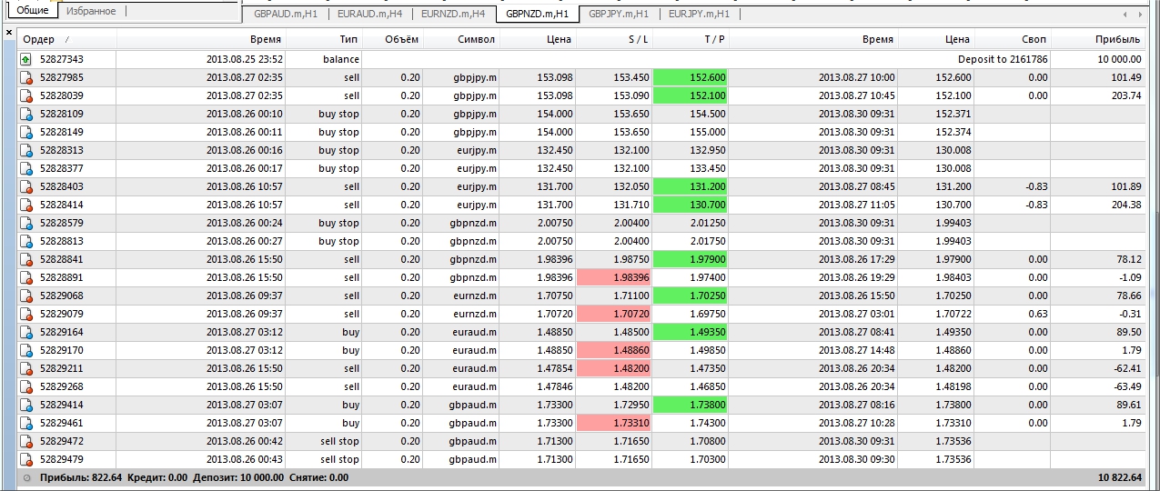Image resolution: width=1160 pixels, height=491 pixels.
Task: Click the order icon for 52828039
Action: (27, 95)
